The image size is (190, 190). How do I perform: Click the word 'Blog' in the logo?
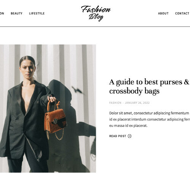tap(96, 17)
